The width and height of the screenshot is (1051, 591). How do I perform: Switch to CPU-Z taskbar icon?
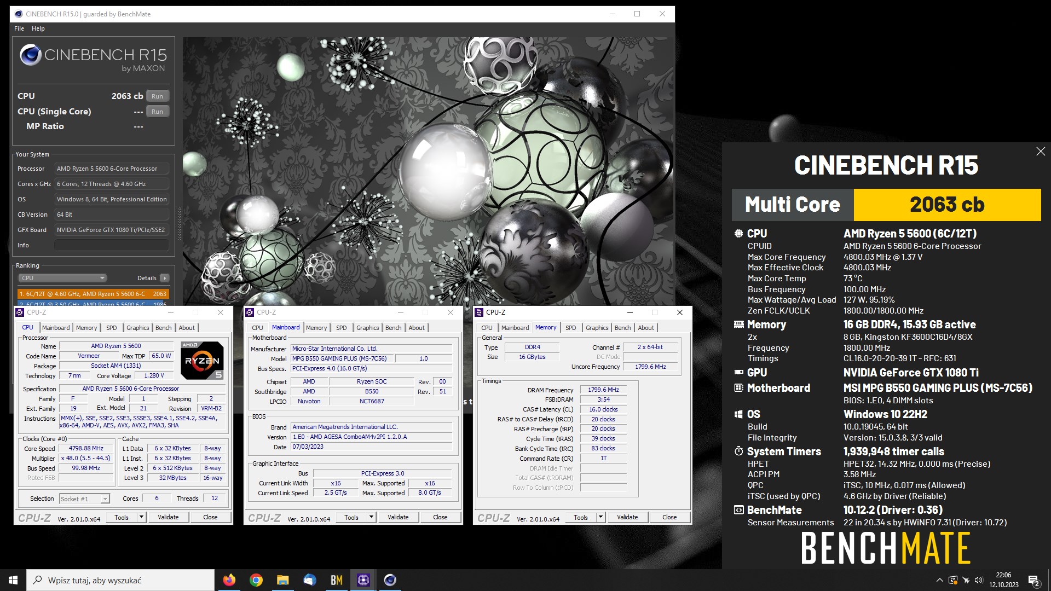coord(363,580)
